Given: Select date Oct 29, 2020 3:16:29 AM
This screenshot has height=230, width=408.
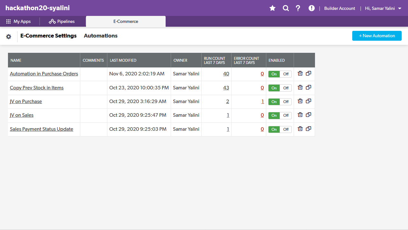Looking at the screenshot, I should tap(138, 101).
